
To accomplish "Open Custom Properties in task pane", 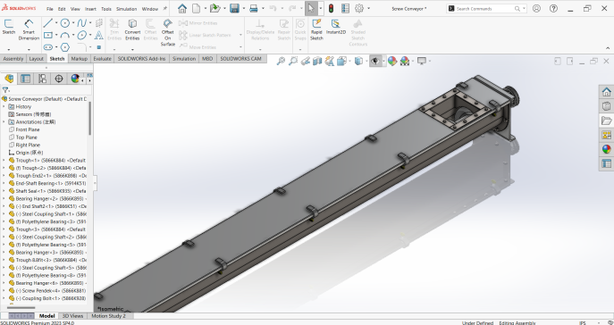I will [x=607, y=163].
